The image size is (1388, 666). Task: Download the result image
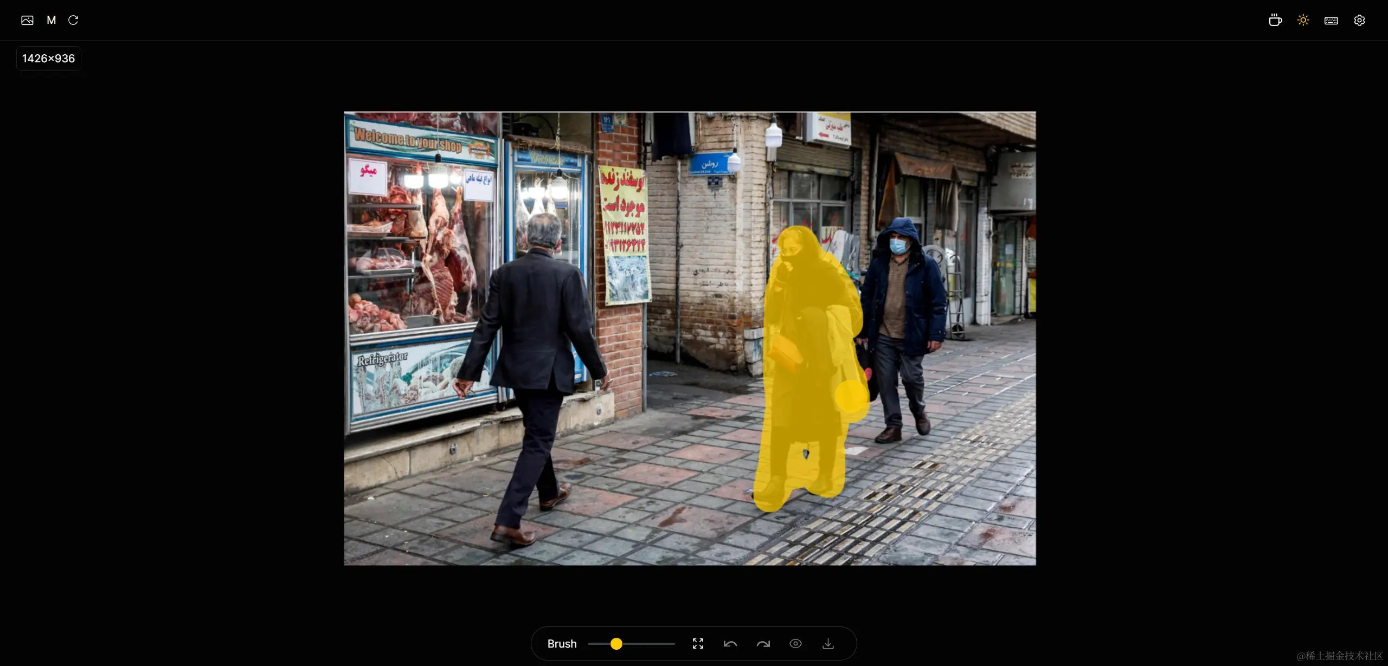tap(828, 644)
